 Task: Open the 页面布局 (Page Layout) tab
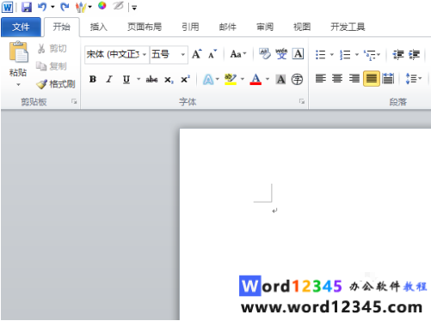(145, 27)
